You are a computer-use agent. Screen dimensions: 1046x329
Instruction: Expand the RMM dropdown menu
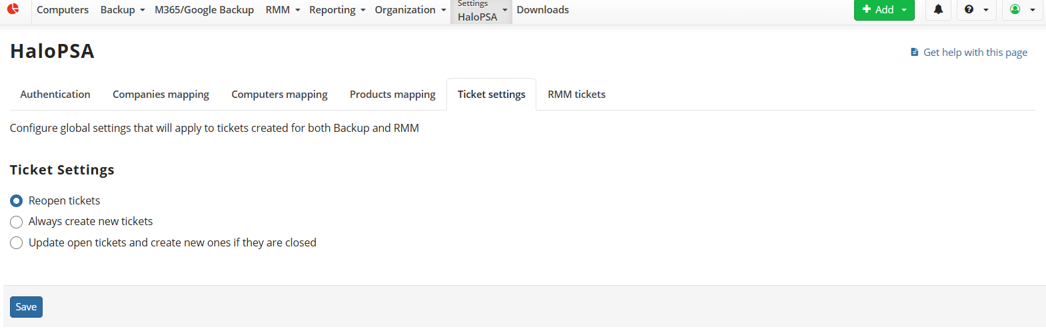282,10
